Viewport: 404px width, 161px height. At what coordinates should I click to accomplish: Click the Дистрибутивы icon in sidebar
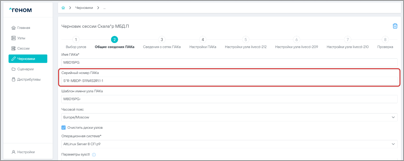coord(13,79)
